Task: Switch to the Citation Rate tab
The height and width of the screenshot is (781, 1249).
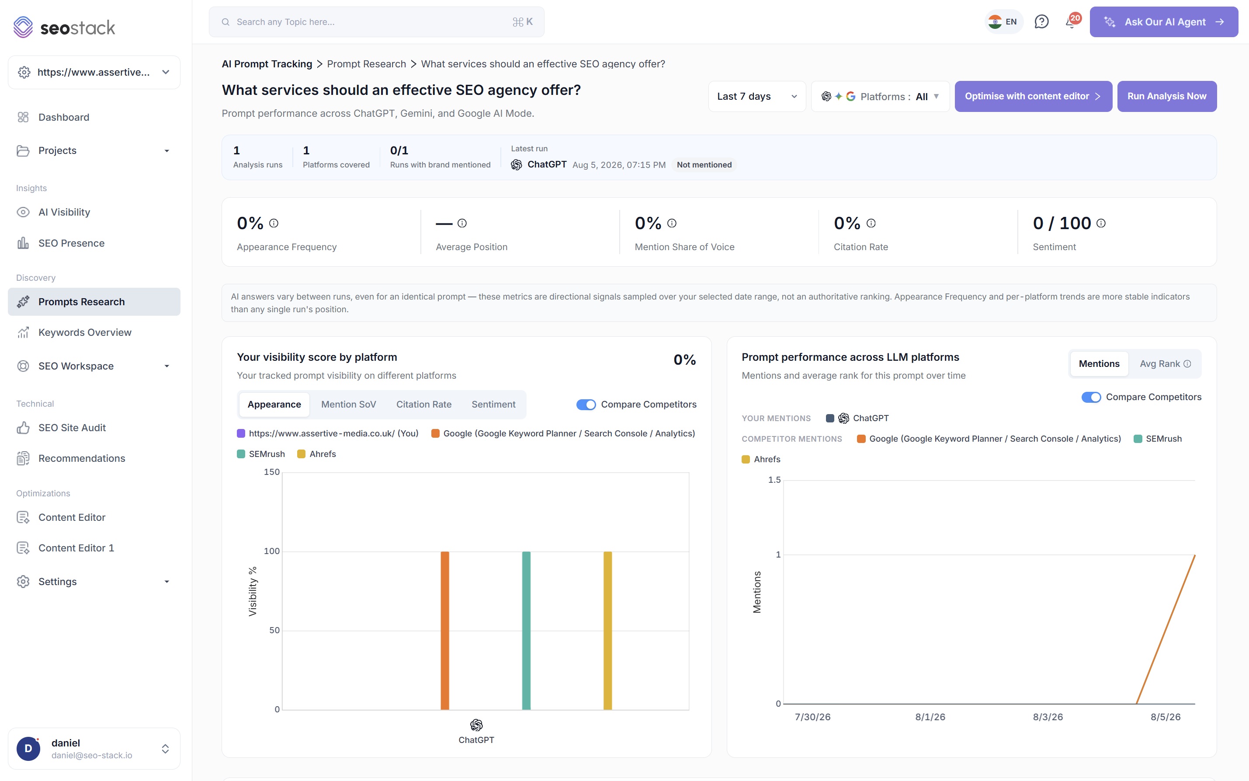Action: (x=424, y=404)
